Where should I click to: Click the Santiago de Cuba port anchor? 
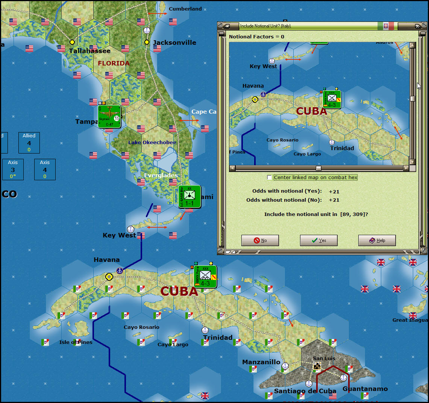click(x=309, y=383)
